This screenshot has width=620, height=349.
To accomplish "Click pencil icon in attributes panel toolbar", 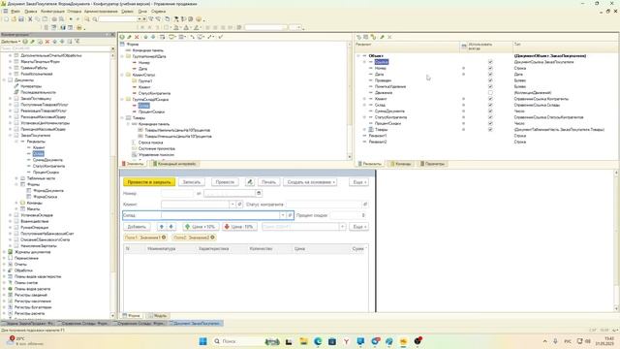I will pos(382,37).
